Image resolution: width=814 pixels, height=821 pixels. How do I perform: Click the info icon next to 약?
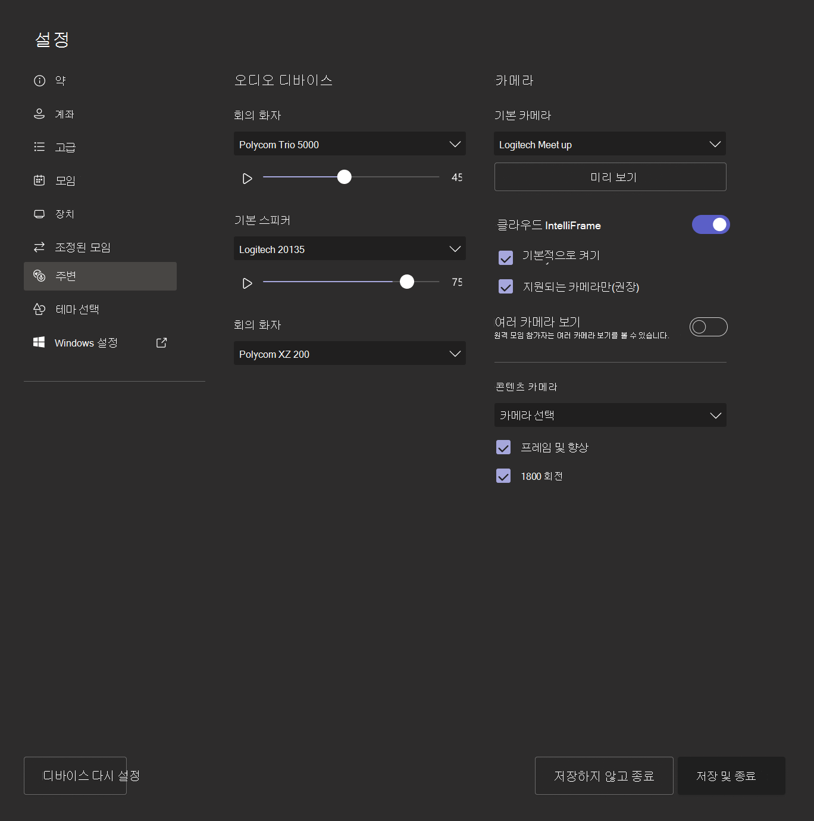pos(39,81)
